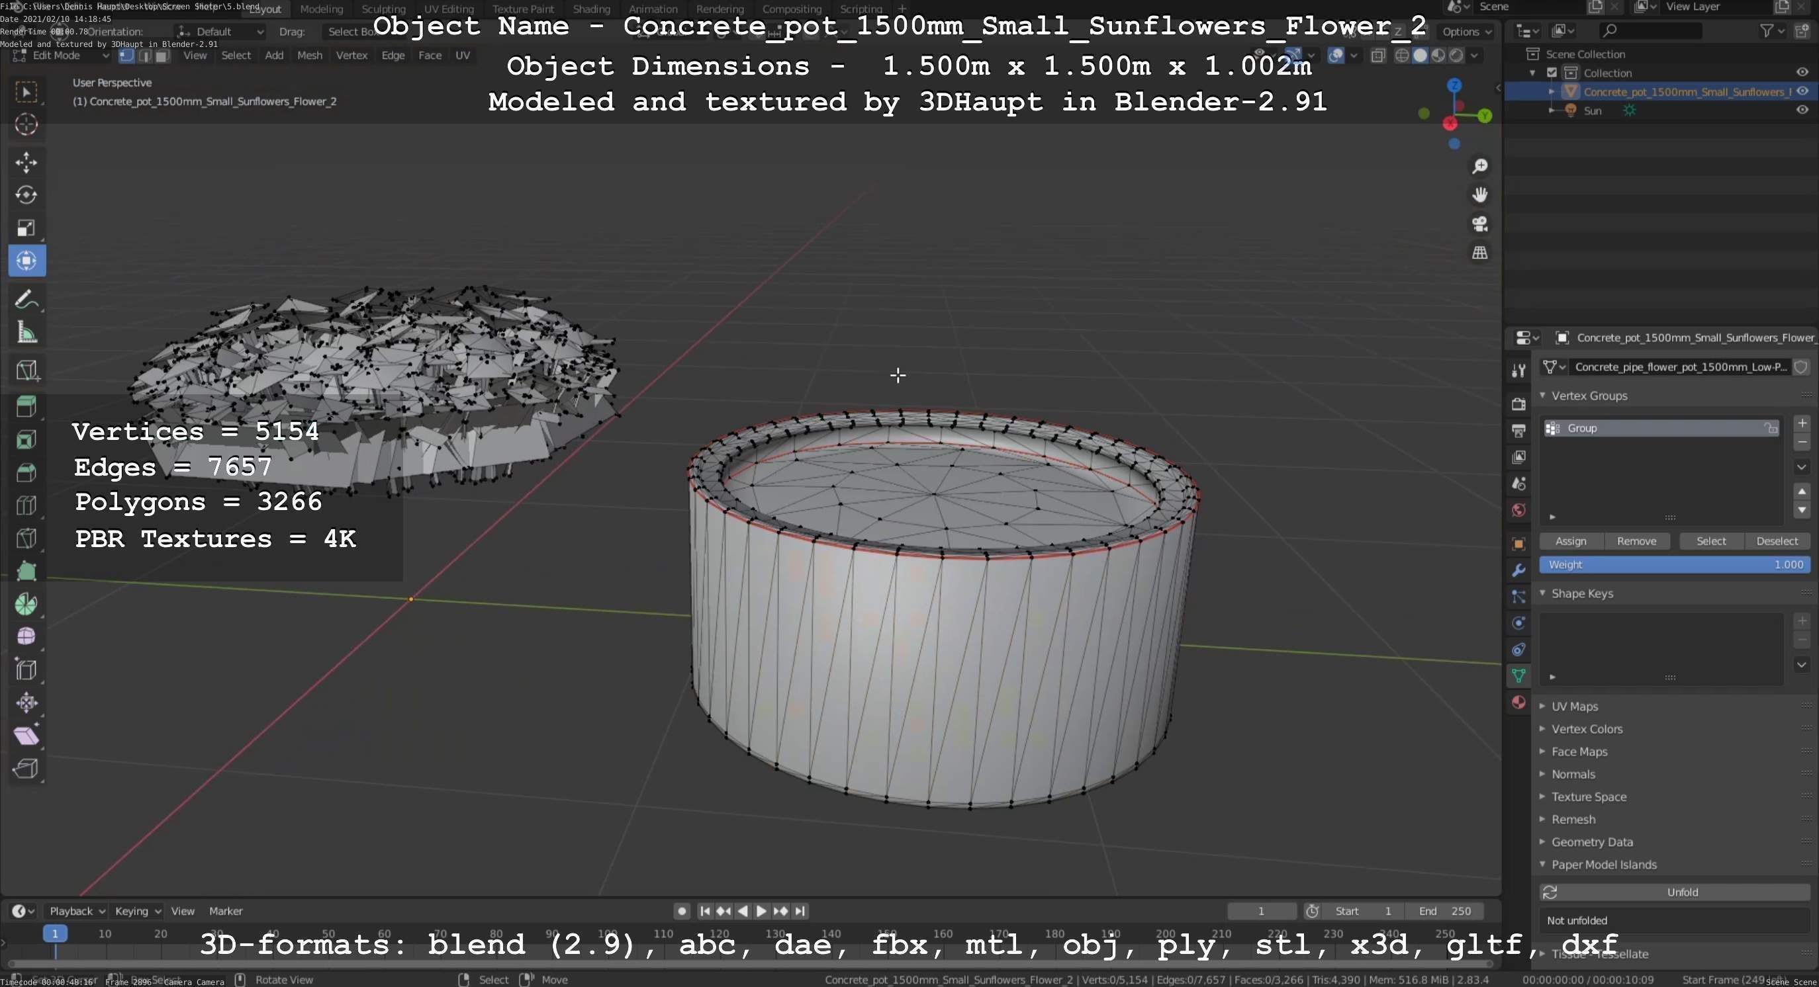Viewport: 1819px width, 987px height.
Task: Select the Extrude Region tool
Action: point(26,406)
